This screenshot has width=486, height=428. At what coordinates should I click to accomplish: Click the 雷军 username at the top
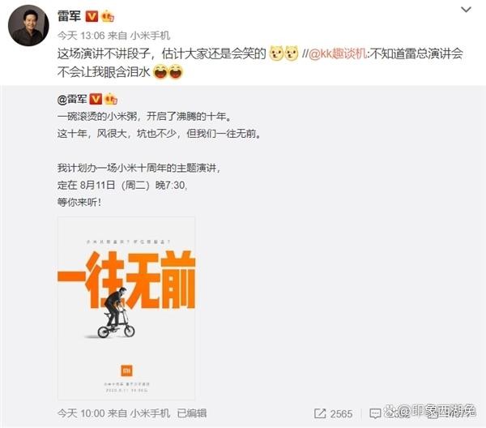[x=69, y=16]
